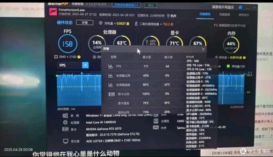Click the power icon below the processor gauge
This screenshot has width=273, height=157.
(94, 57)
